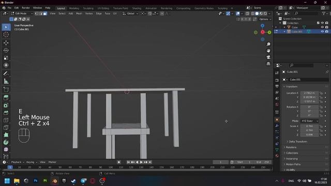The image size is (331, 186).
Task: Open the timeline Keying popover
Action: pyautogui.click(x=32, y=162)
